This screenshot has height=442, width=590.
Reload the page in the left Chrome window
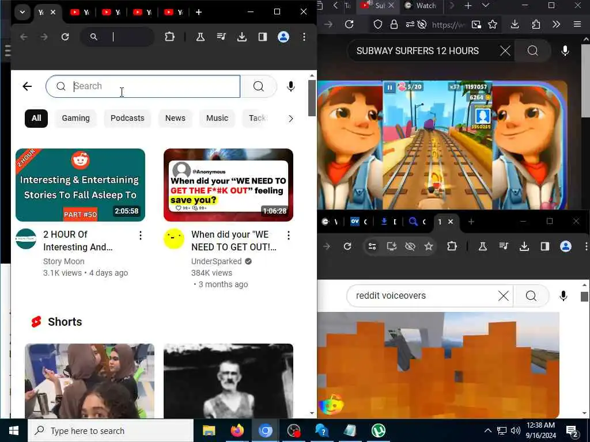click(65, 37)
